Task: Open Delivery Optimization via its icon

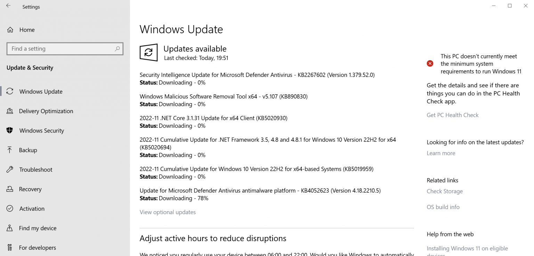Action: coord(10,111)
